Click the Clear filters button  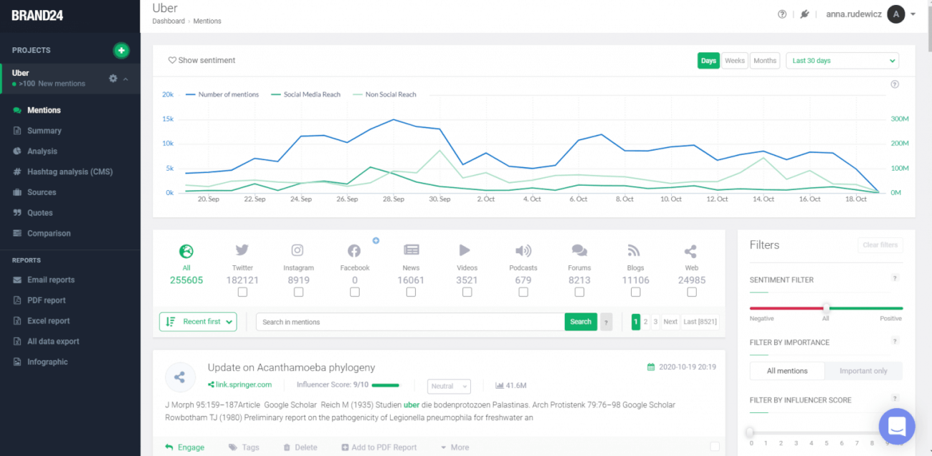coord(880,245)
